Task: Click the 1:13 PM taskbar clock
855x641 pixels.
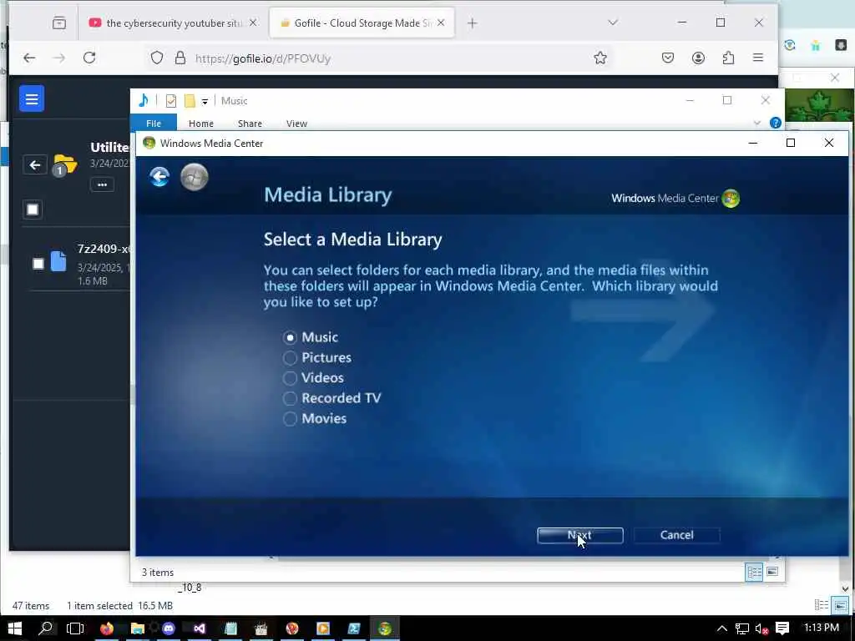Action: (822, 628)
